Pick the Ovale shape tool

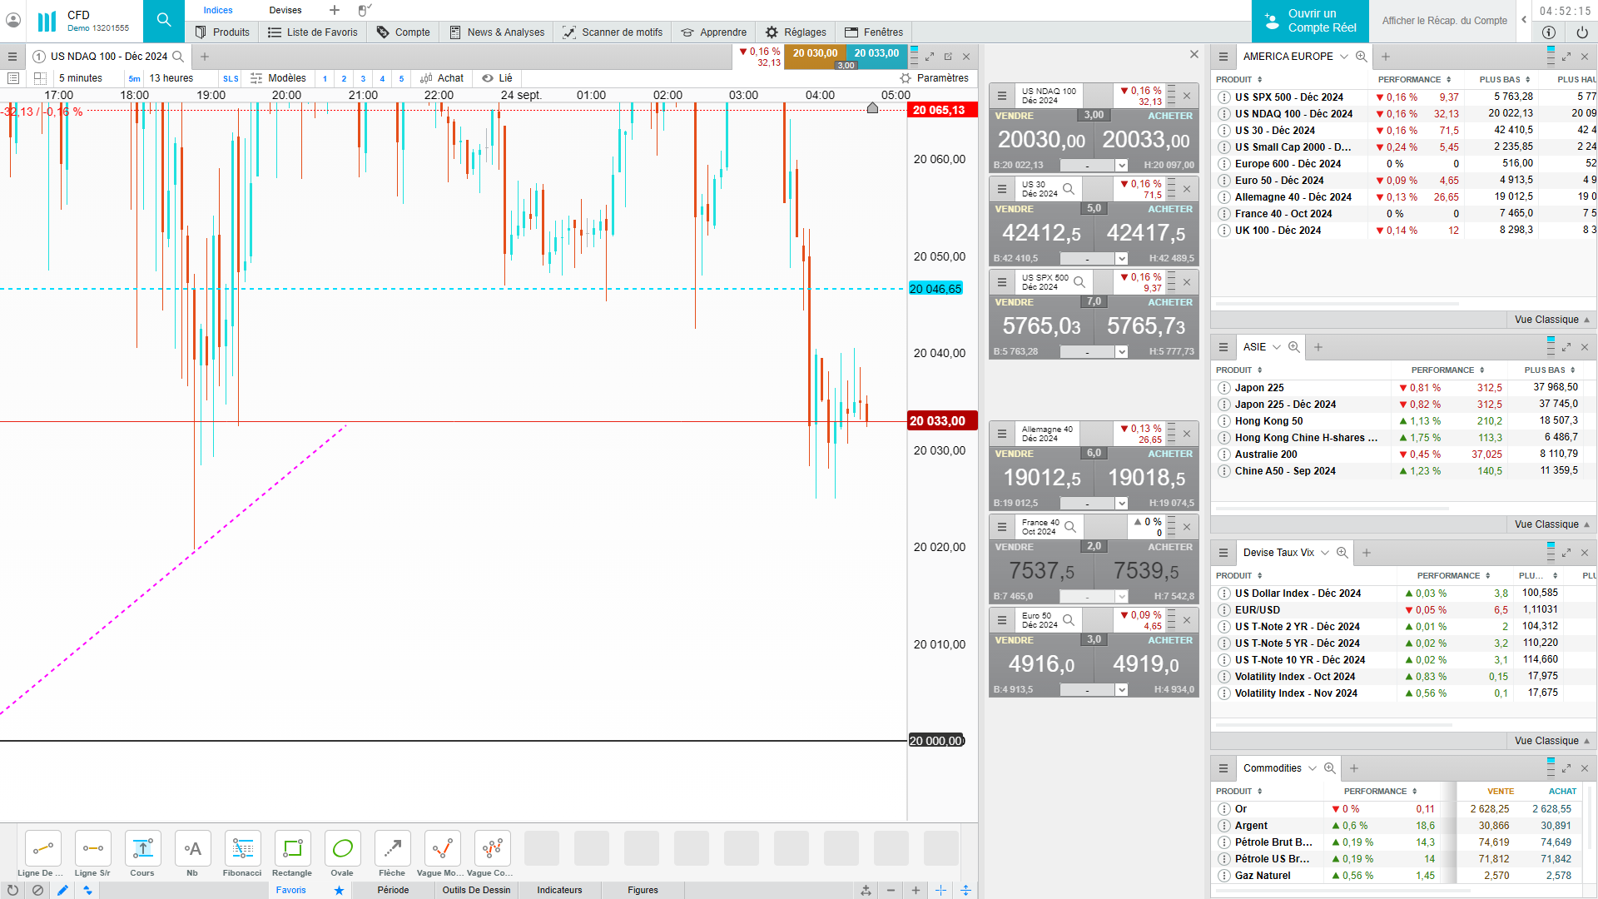342,849
